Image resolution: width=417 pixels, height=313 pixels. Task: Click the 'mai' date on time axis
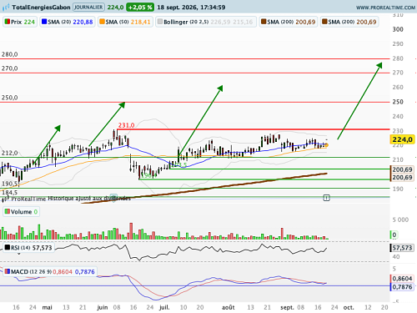(x=47, y=307)
